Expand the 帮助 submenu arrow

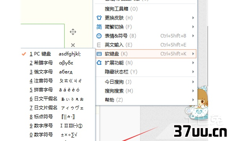(193, 100)
